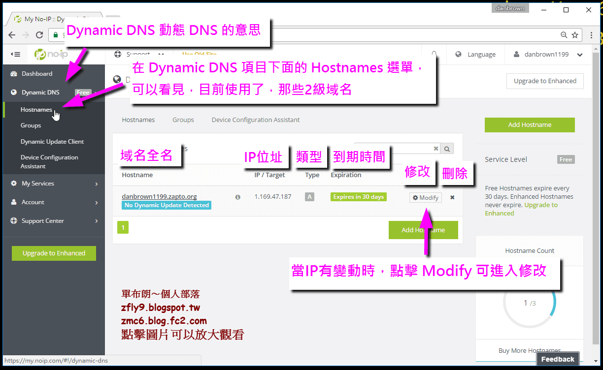Open danbrown1199 user menu
This screenshot has width=603, height=370.
point(548,55)
